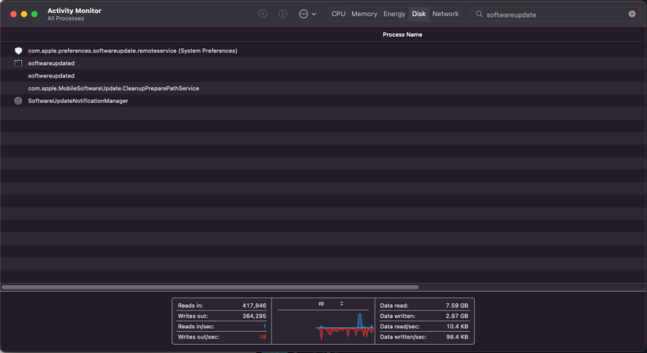Click the gear icon beside SoftwareUpdateNotificationManager
The image size is (647, 353).
coord(18,101)
